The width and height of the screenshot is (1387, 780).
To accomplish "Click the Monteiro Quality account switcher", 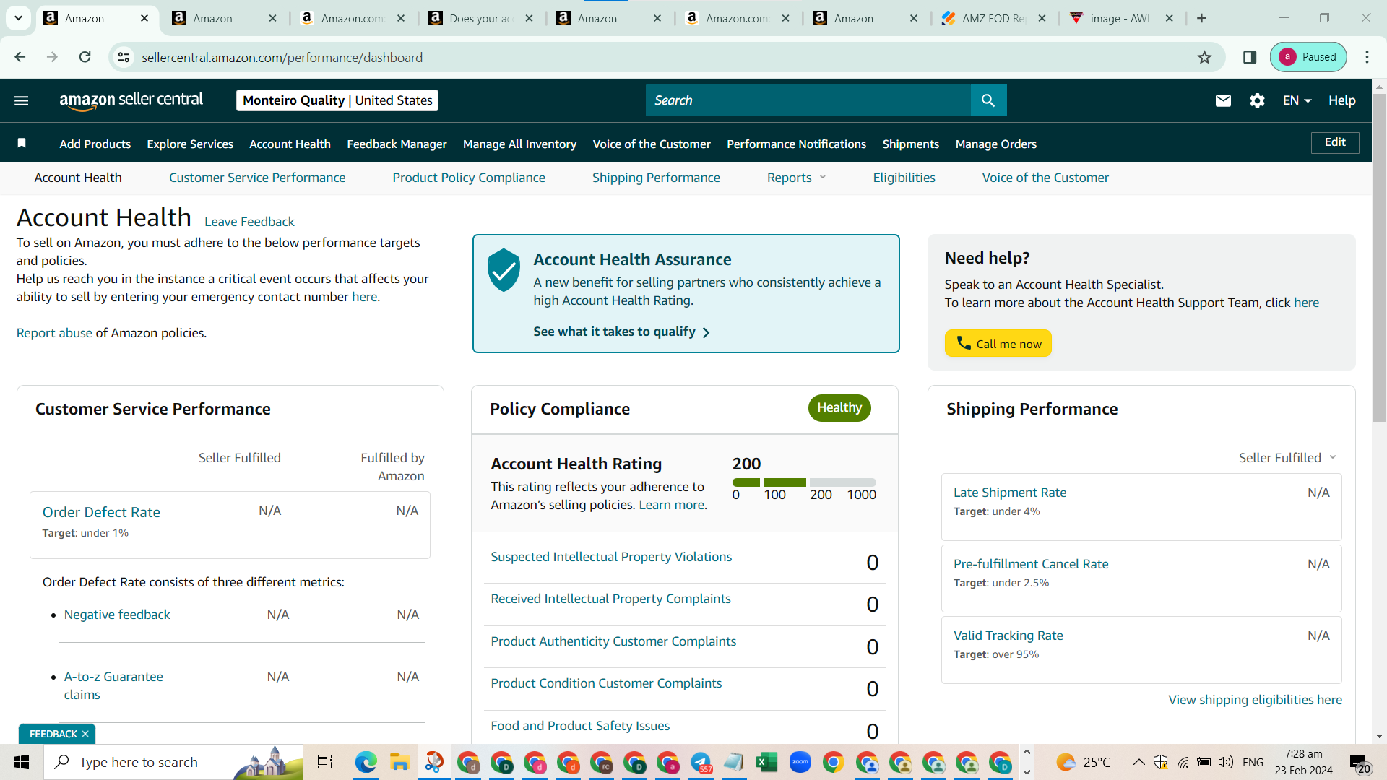I will 337,100.
